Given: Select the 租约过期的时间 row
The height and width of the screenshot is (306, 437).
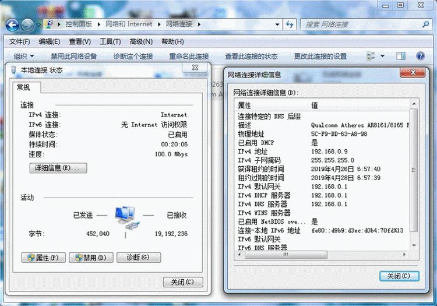Looking at the screenshot, I should click(x=323, y=178).
